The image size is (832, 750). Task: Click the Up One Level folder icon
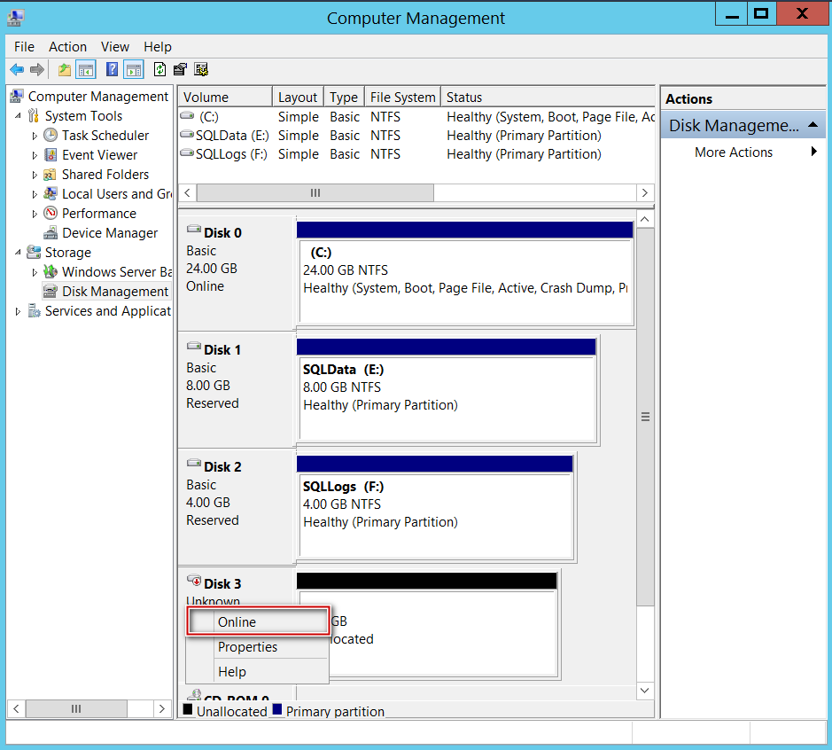click(64, 70)
